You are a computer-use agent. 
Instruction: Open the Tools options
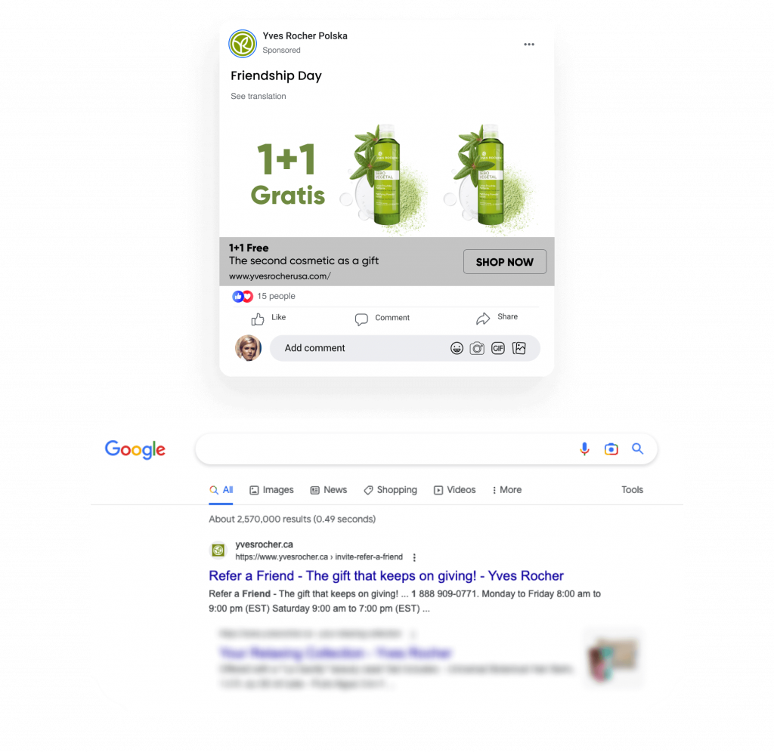click(x=632, y=490)
